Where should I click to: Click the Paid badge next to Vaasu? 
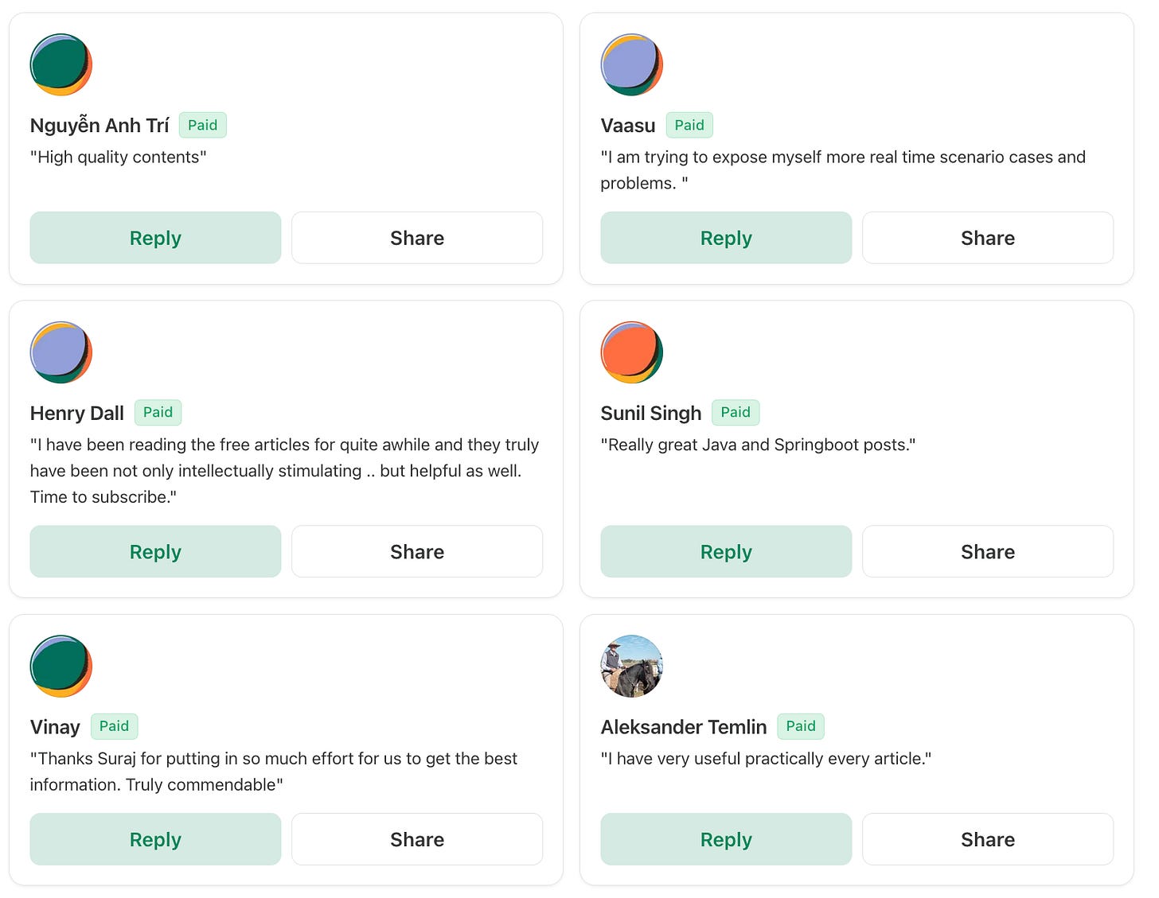tap(689, 125)
